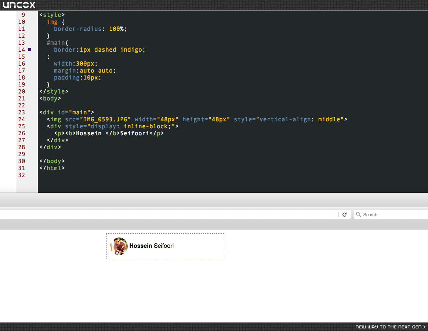Click the '<div id="main">' code line

(x=66, y=113)
